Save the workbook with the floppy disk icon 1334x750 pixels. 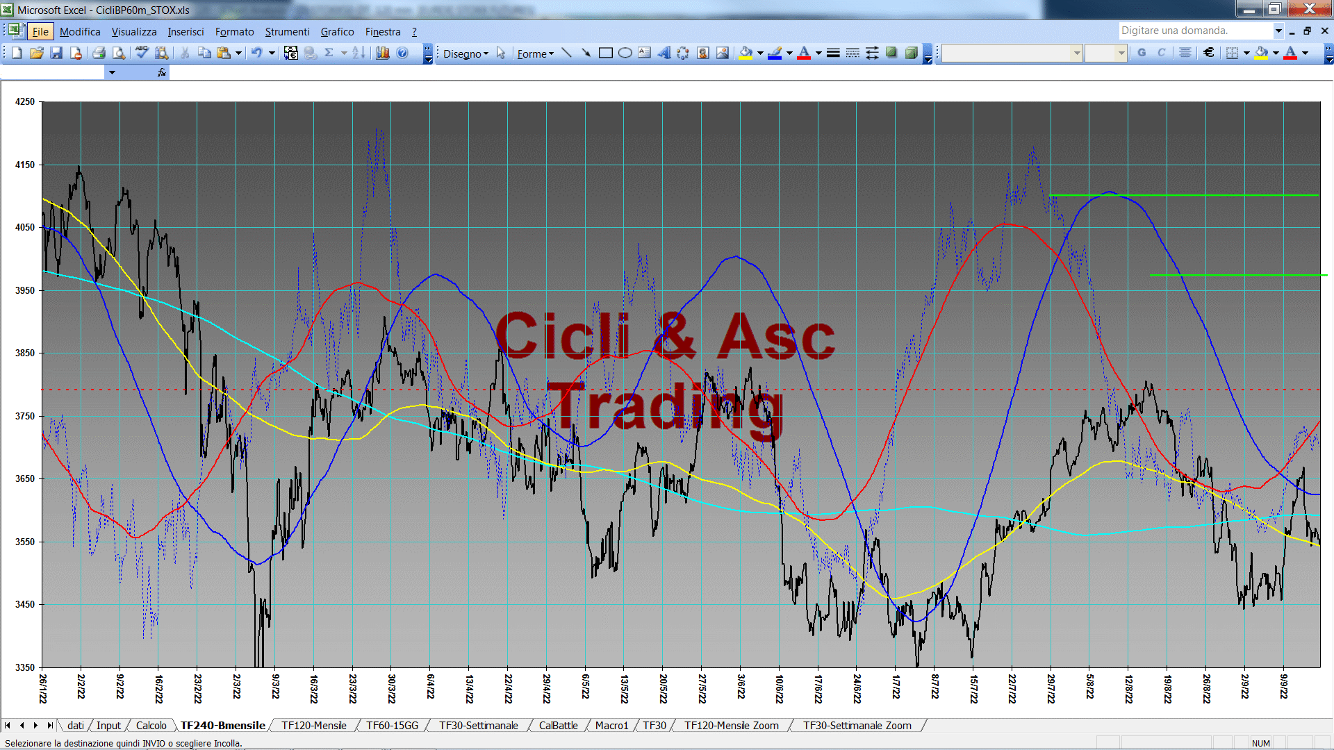tap(56, 53)
